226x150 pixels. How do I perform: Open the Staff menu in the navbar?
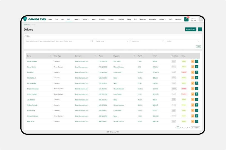69,19
